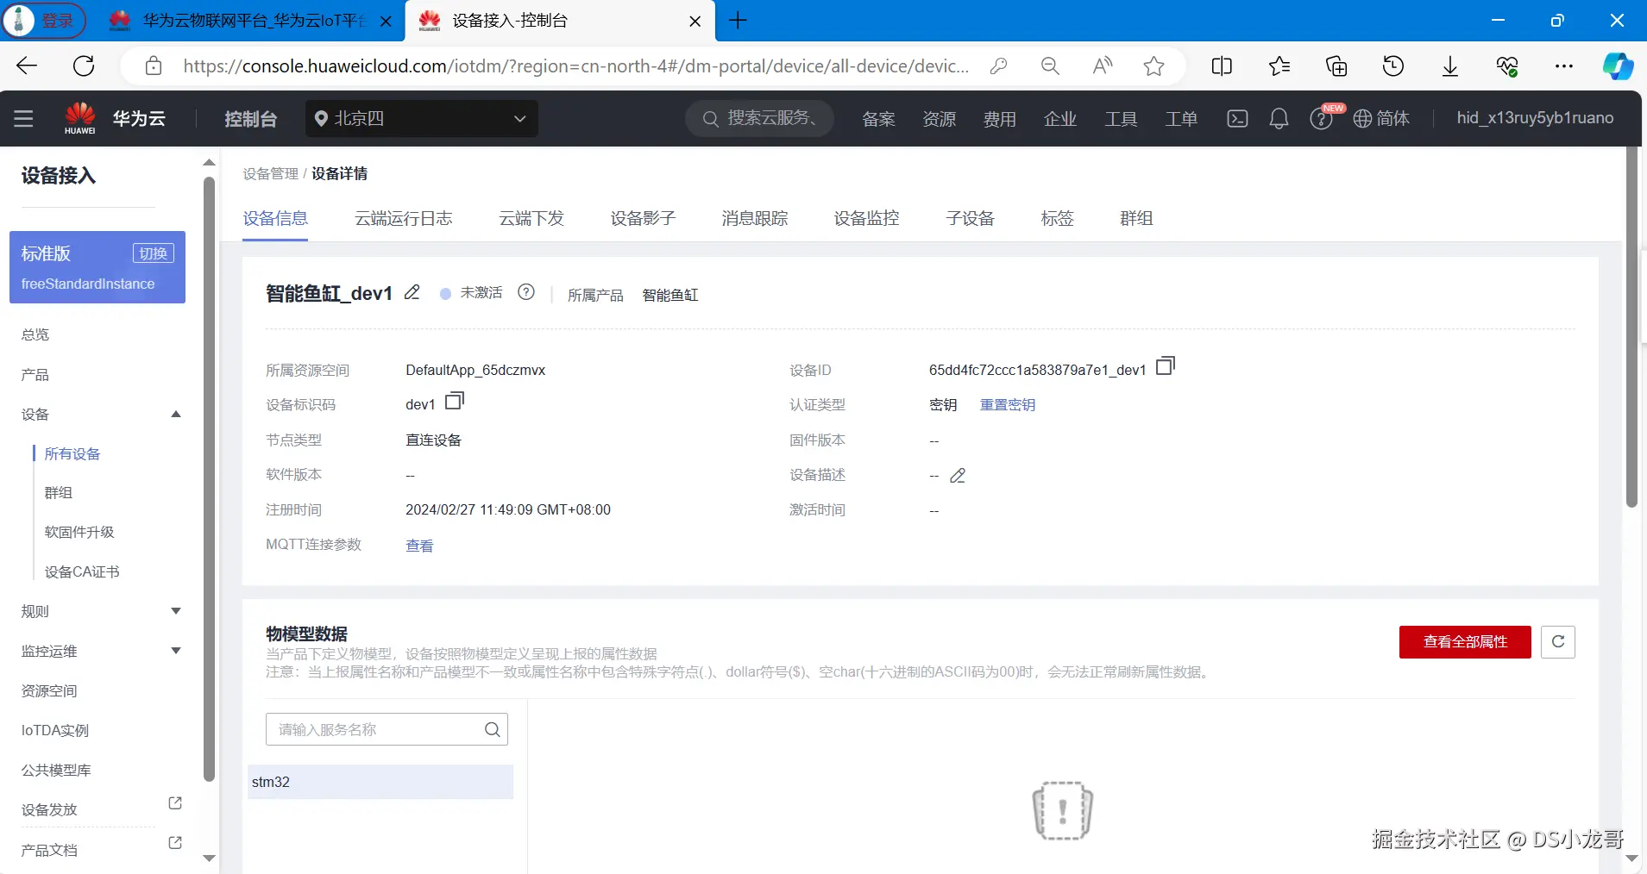Click search magnifier in service name field

pyautogui.click(x=493, y=729)
